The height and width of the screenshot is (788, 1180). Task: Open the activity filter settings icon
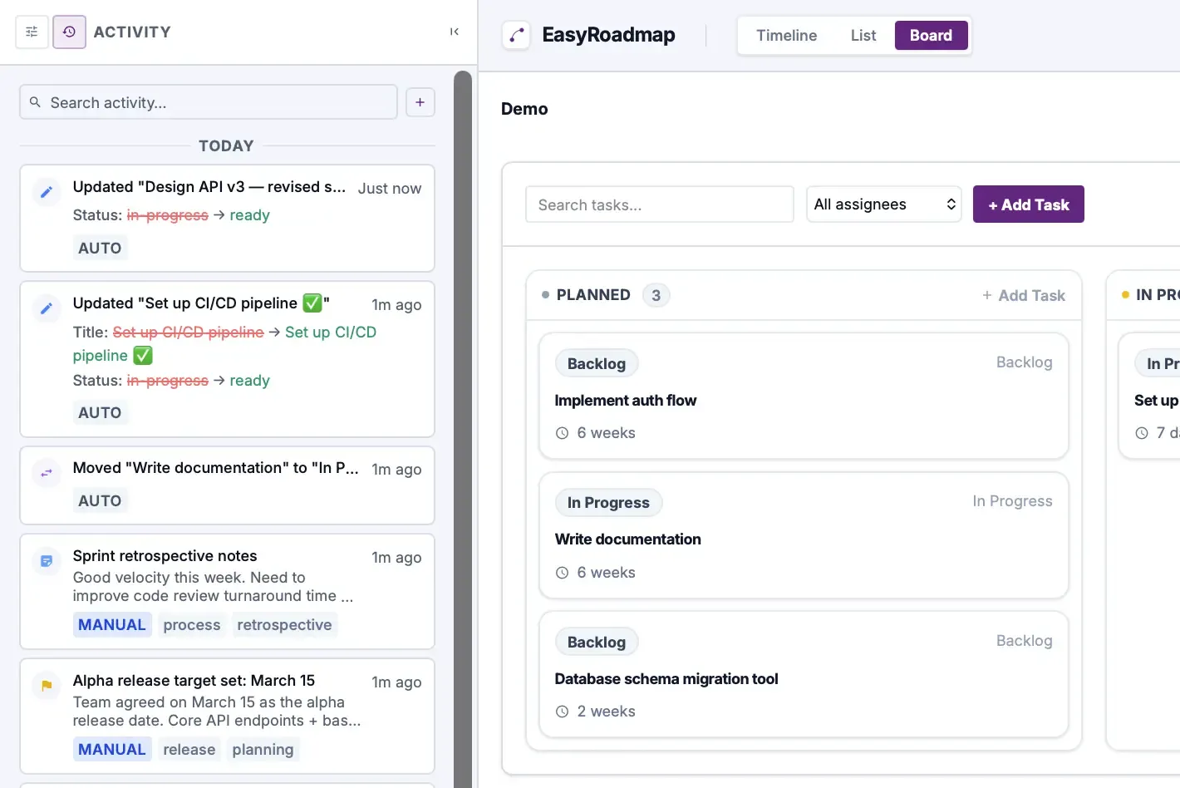coord(32,31)
